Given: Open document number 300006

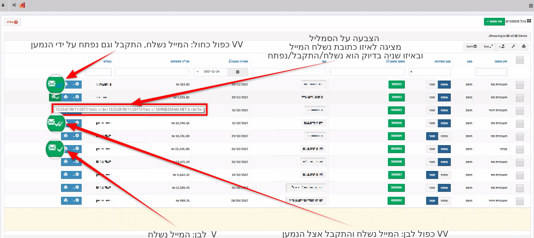Looking at the screenshot, I should (396, 188).
